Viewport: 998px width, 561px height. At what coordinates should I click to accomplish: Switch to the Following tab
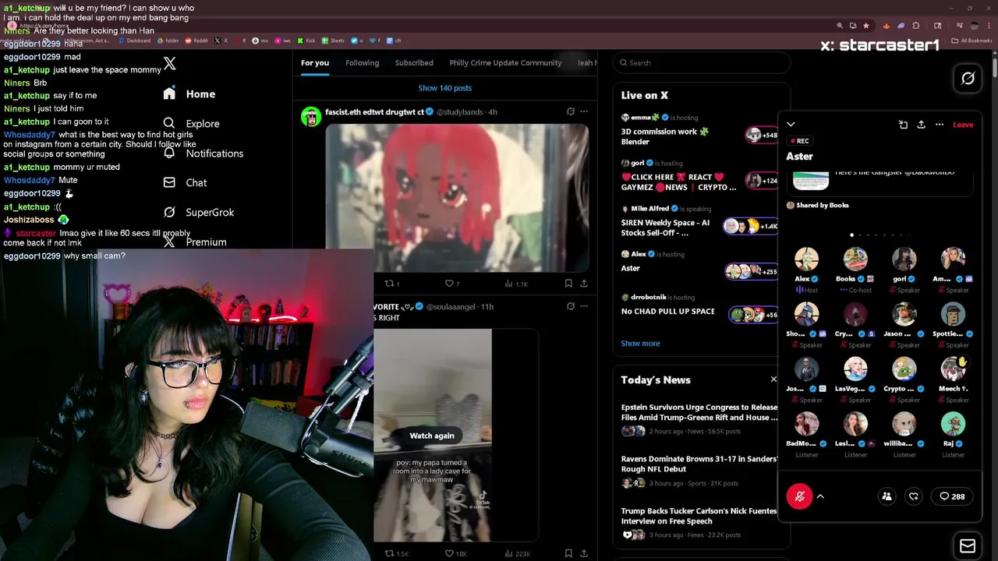coord(362,63)
